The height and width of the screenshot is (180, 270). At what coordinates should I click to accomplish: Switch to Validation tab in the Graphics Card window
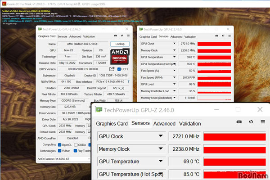click(89, 36)
